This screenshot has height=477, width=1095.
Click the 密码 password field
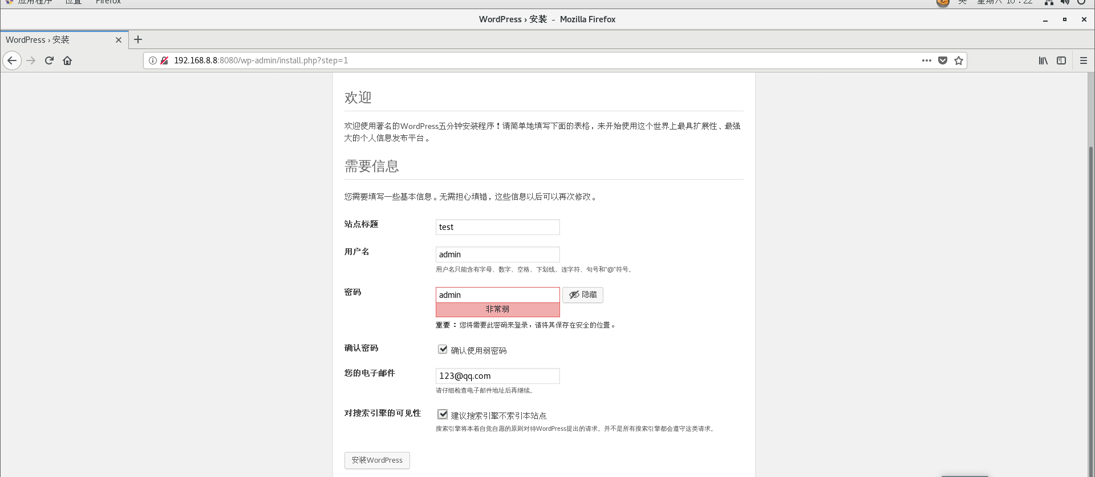coord(497,295)
